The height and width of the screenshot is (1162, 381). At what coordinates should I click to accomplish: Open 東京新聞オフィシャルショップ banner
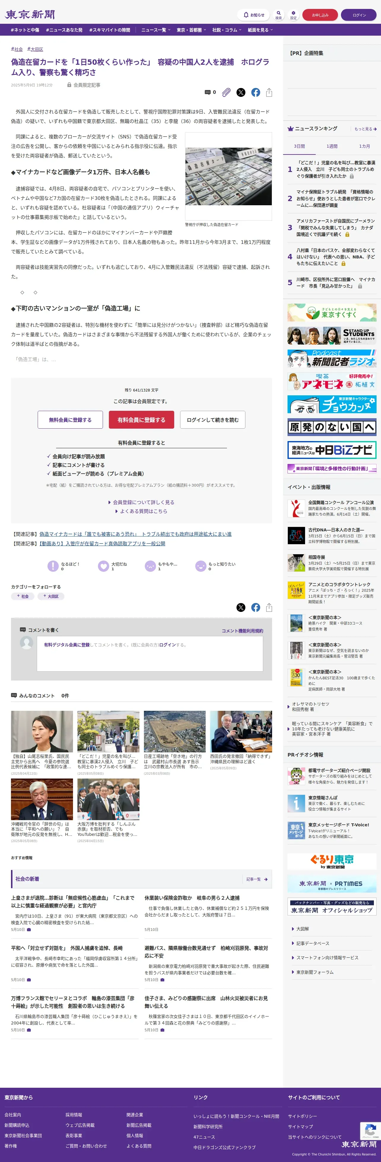coord(332,907)
